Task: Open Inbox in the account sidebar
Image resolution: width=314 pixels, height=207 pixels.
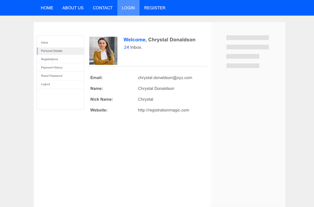Action: [45, 43]
